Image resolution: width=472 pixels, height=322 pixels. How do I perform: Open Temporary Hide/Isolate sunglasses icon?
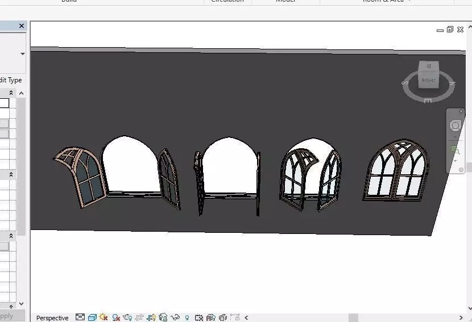click(175, 317)
